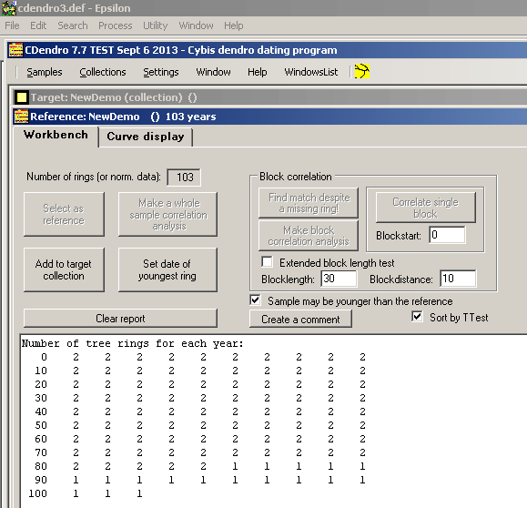Viewport: 527px width, 508px height.
Task: Click the report row label 20
Action: point(41,384)
